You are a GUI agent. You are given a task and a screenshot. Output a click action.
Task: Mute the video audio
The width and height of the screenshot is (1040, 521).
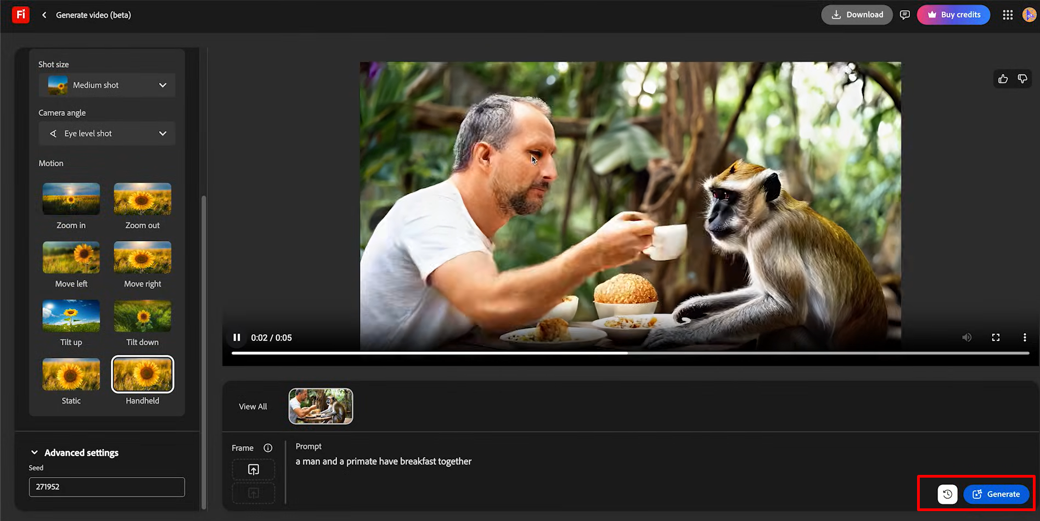(967, 337)
